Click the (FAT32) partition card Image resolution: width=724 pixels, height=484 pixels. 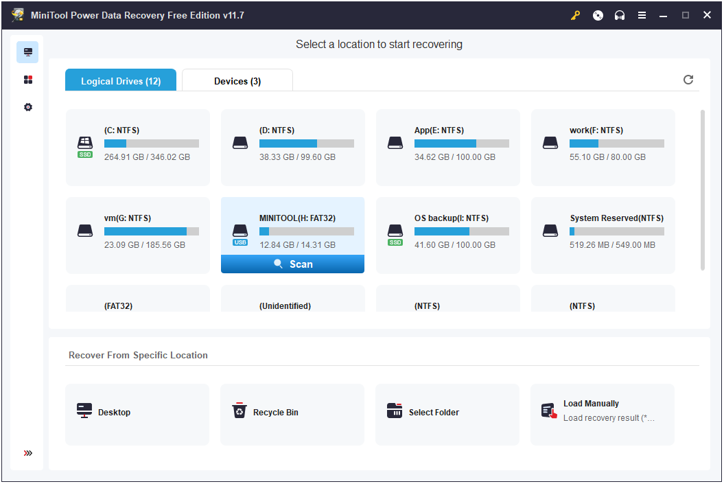[x=138, y=299]
